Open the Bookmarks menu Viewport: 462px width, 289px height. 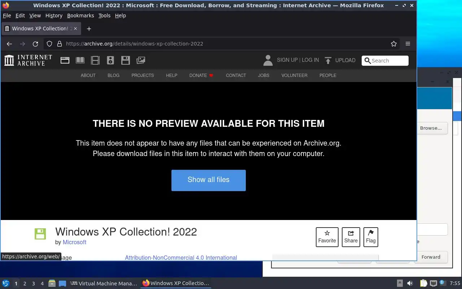[x=80, y=16]
